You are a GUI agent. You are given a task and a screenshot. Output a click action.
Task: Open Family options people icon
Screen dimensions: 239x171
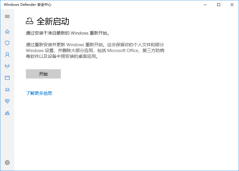click(x=7, y=113)
